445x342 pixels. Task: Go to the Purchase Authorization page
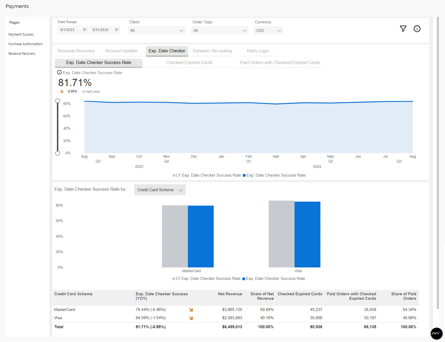[x=26, y=44]
